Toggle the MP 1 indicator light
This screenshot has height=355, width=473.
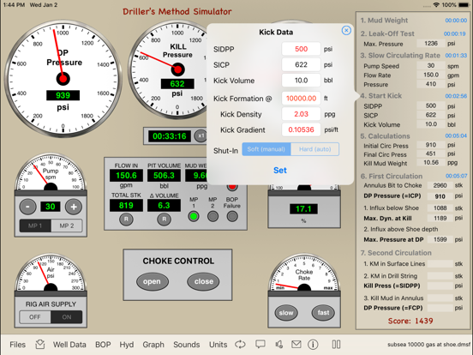point(194,216)
